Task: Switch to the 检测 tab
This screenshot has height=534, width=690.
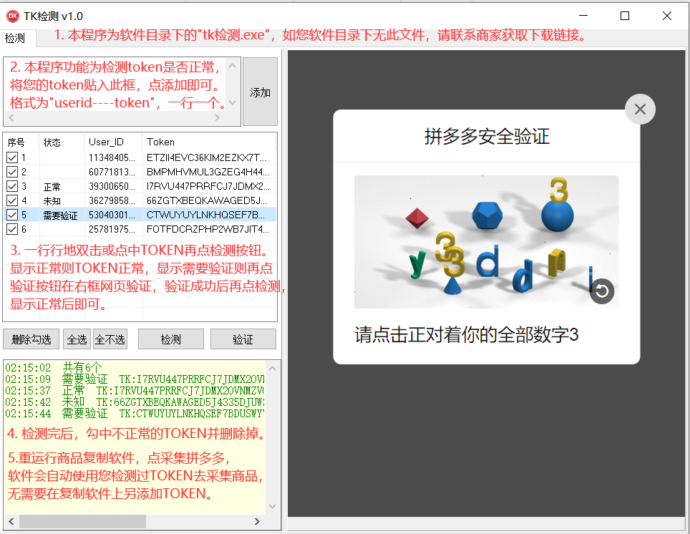Action: [15, 39]
